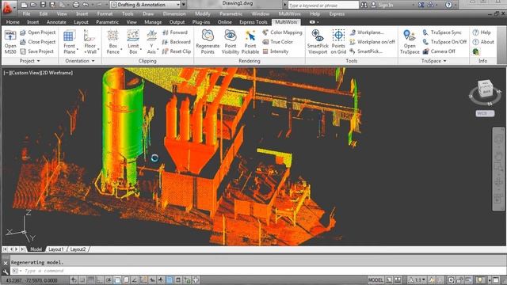Screen dimensions: 507x285
Task: Open SmartPick Viewport tool
Action: (318, 42)
